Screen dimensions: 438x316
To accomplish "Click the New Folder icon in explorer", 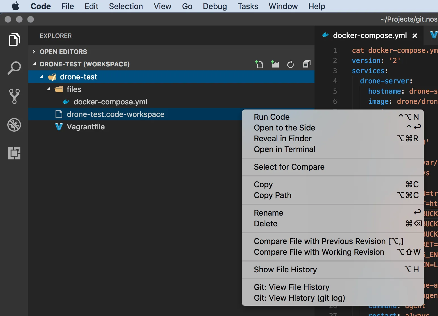I will [275, 64].
